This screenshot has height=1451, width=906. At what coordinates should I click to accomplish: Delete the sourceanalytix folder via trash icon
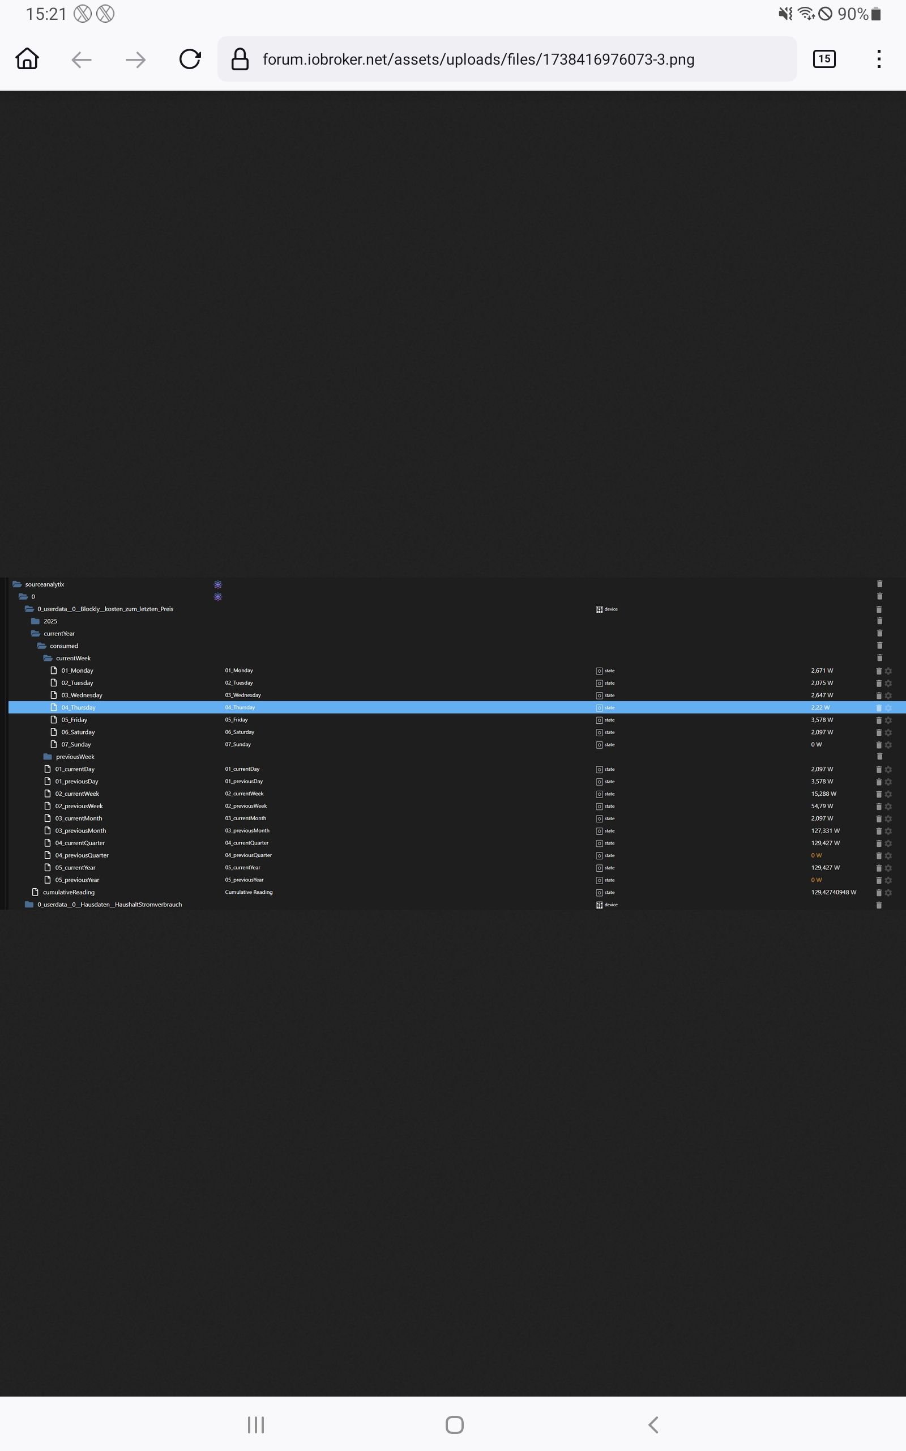(x=879, y=584)
